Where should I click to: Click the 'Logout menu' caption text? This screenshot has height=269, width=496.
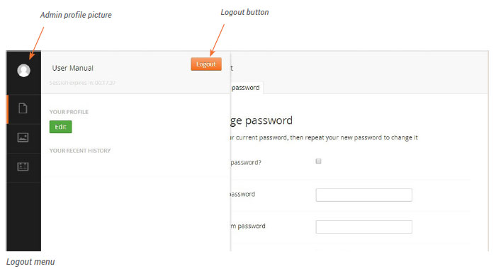click(x=30, y=262)
